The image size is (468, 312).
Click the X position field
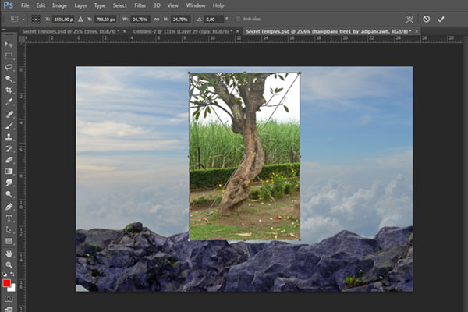pos(62,18)
